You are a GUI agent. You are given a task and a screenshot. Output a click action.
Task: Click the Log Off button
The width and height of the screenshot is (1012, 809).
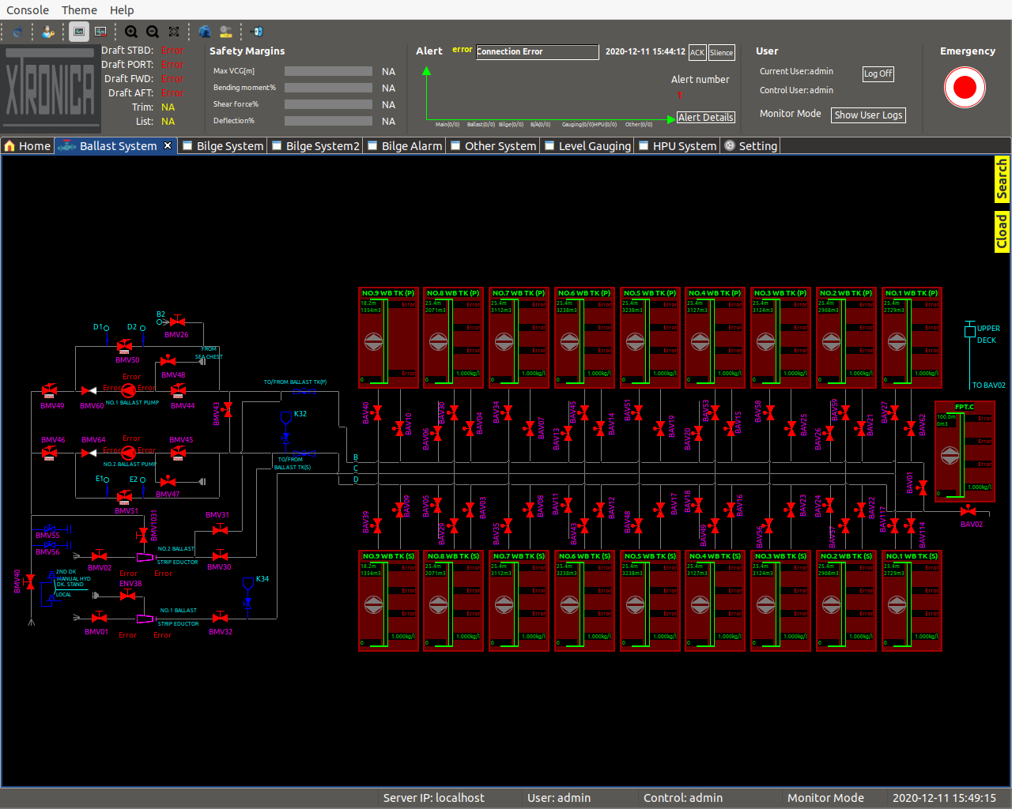[x=878, y=73]
